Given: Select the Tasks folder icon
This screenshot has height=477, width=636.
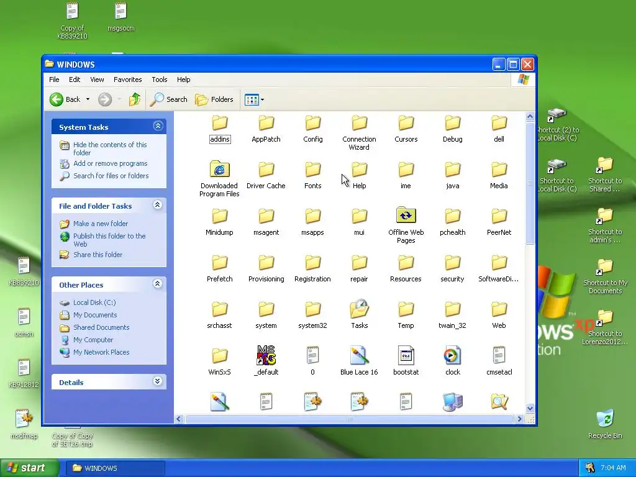Looking at the screenshot, I should coord(360,309).
